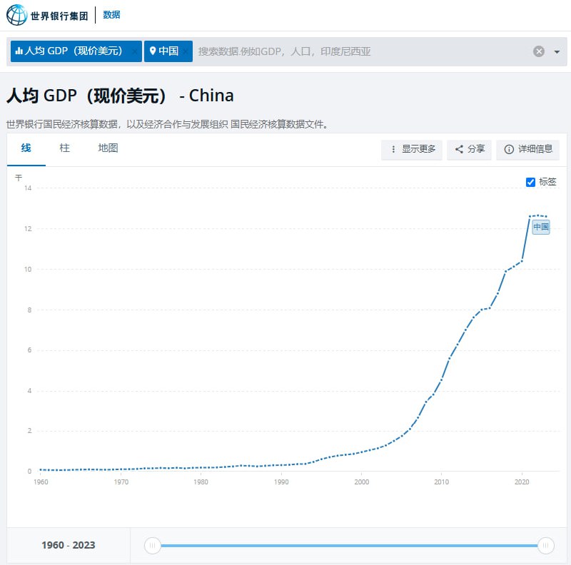Uncheck the 标签 checkbox on the chart
The height and width of the screenshot is (565, 571).
(x=530, y=182)
